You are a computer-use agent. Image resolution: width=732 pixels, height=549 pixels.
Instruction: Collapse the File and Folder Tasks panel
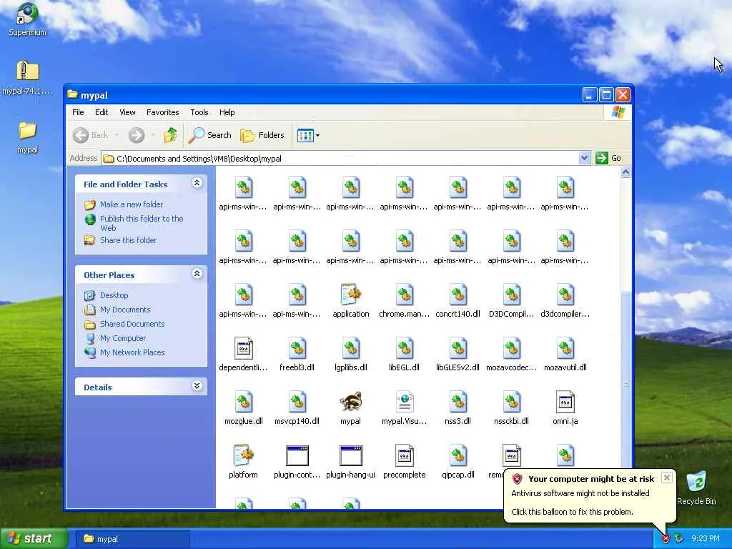click(x=197, y=183)
